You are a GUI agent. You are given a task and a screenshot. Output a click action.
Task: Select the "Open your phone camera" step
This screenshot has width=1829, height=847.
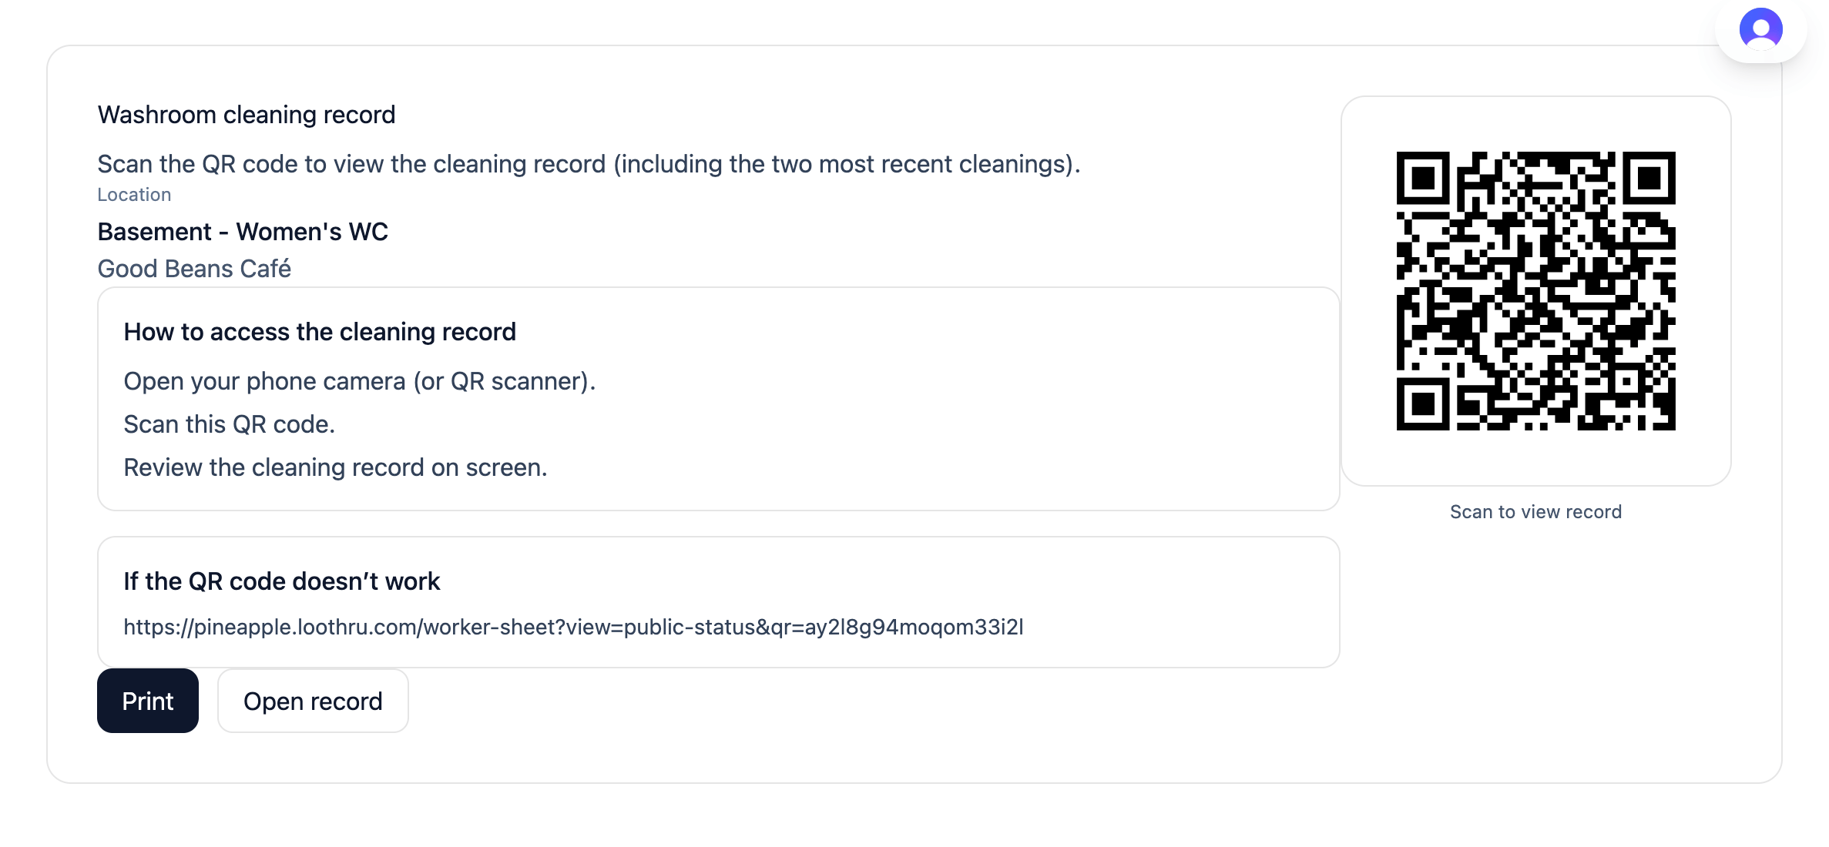click(360, 381)
